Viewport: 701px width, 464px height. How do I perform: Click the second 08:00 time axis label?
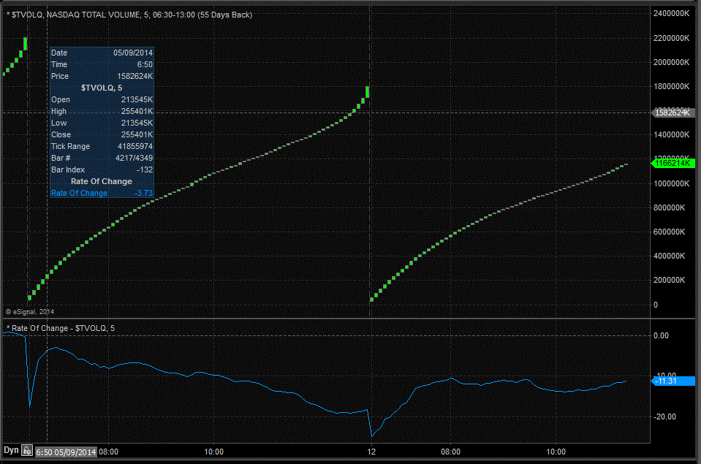coord(450,452)
